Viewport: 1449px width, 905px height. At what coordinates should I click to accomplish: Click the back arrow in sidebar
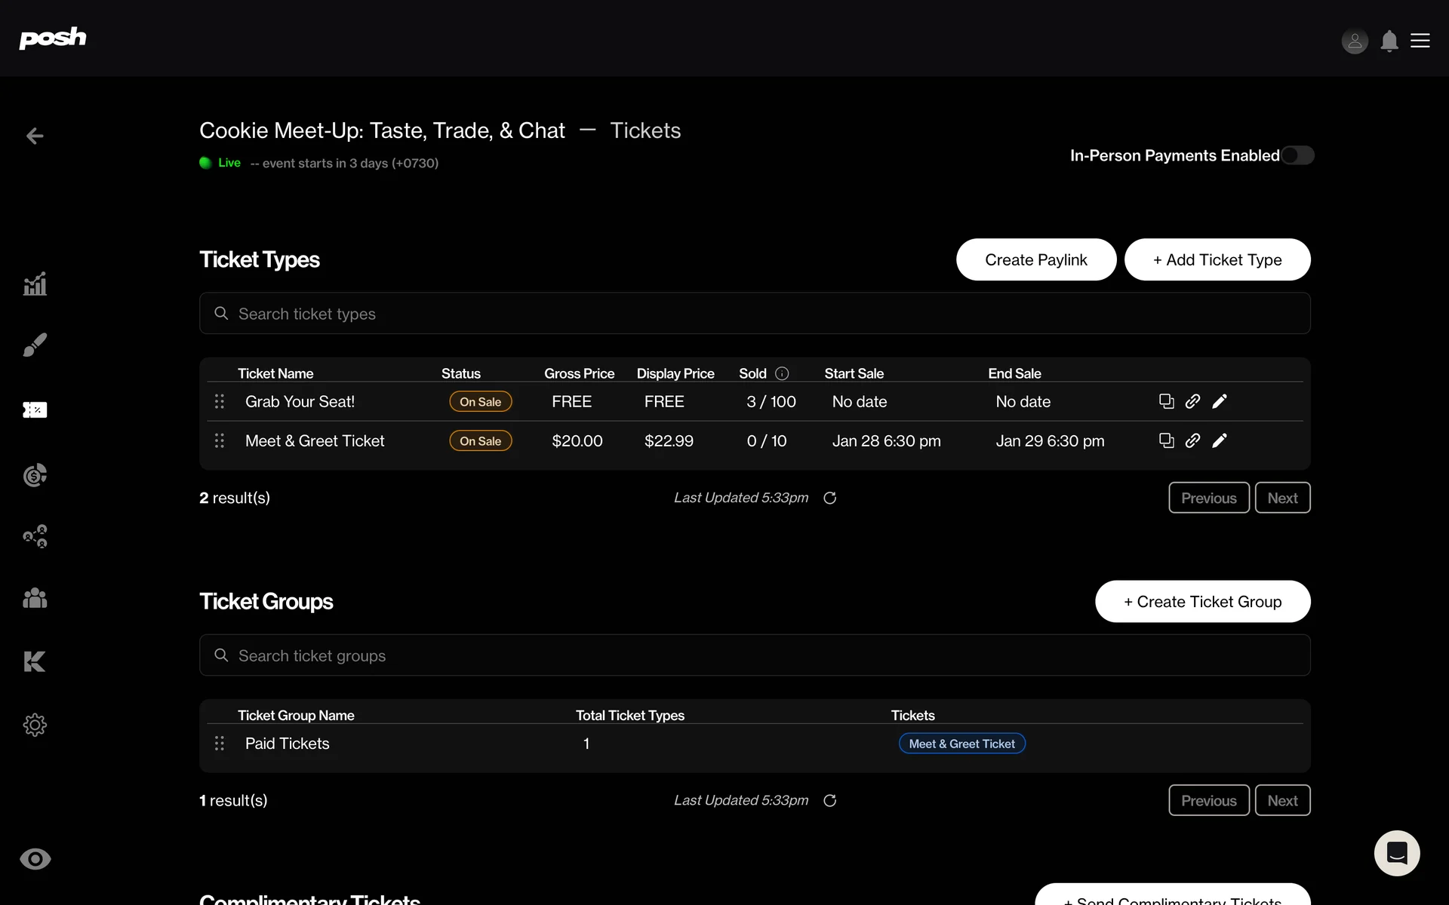click(x=35, y=136)
